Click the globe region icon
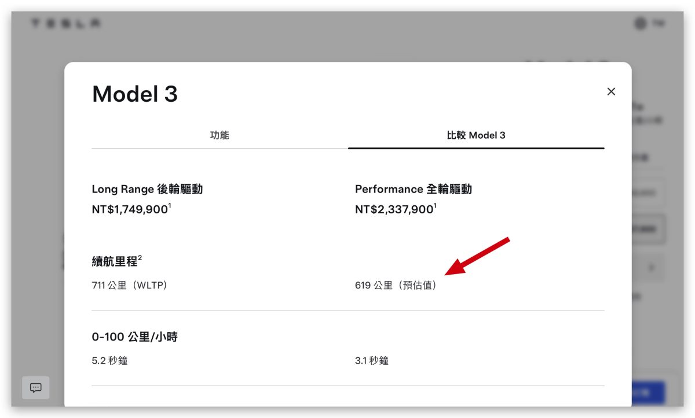Viewport: 695px width, 418px height. pos(640,24)
